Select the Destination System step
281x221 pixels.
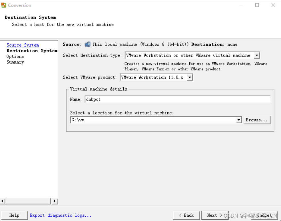pyautogui.click(x=32, y=51)
